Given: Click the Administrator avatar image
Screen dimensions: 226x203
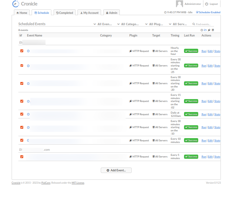Looking at the screenshot, I should [x=180, y=4].
